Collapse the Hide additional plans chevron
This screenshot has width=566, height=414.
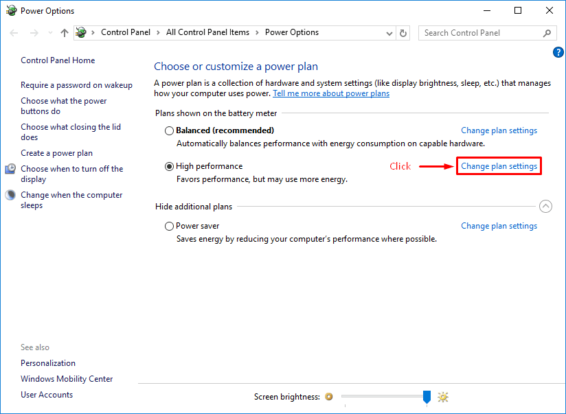tap(545, 206)
